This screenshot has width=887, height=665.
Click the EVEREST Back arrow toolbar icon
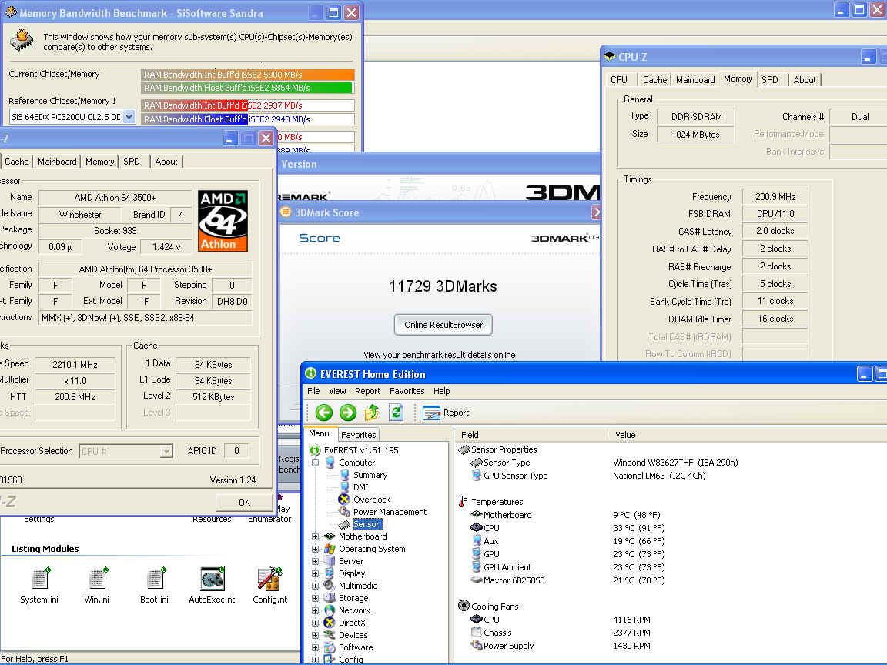pos(323,413)
